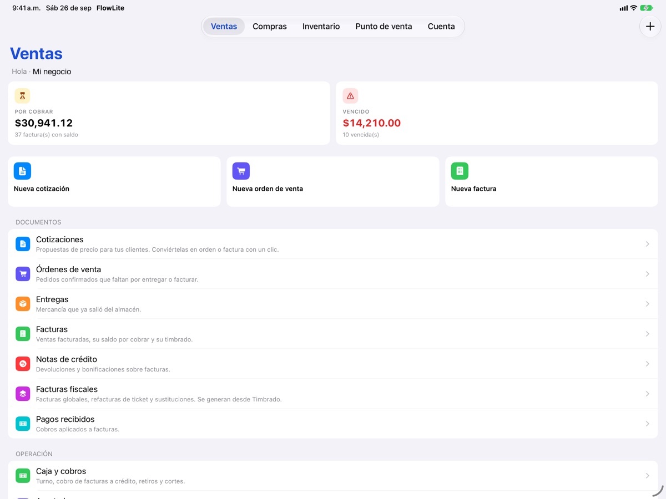Open the Notas de crédito row title
The image size is (666, 499).
tap(67, 359)
